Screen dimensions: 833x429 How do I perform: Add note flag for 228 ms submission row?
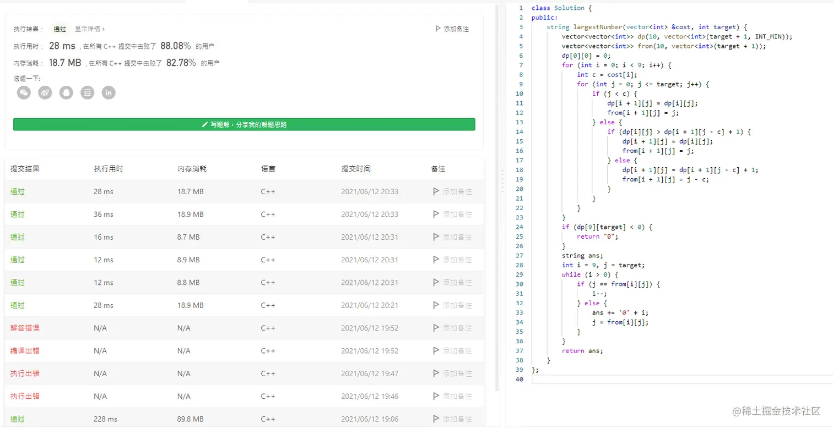tap(452, 419)
